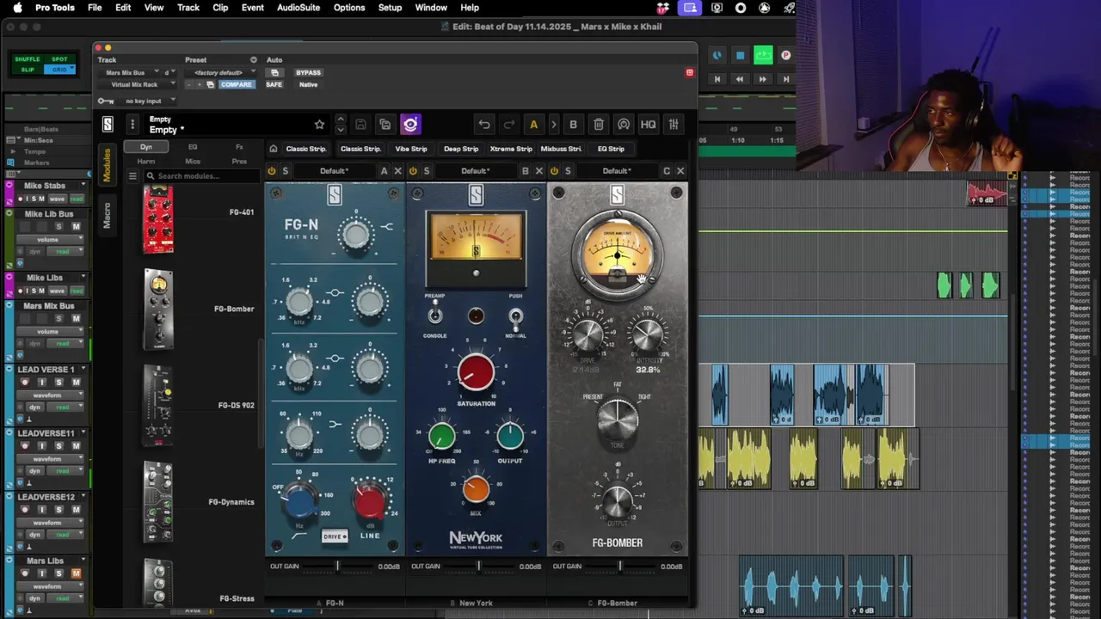This screenshot has height=619, width=1101.
Task: Click the circular headphone-style icon next to HQ
Action: point(624,125)
